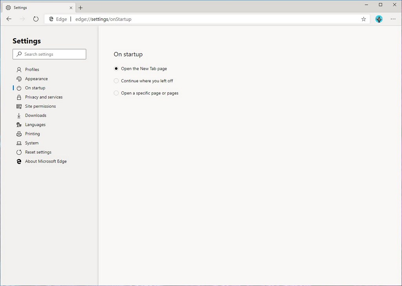The width and height of the screenshot is (402, 286).
Task: Open Site permissions section
Action: pyautogui.click(x=40, y=107)
